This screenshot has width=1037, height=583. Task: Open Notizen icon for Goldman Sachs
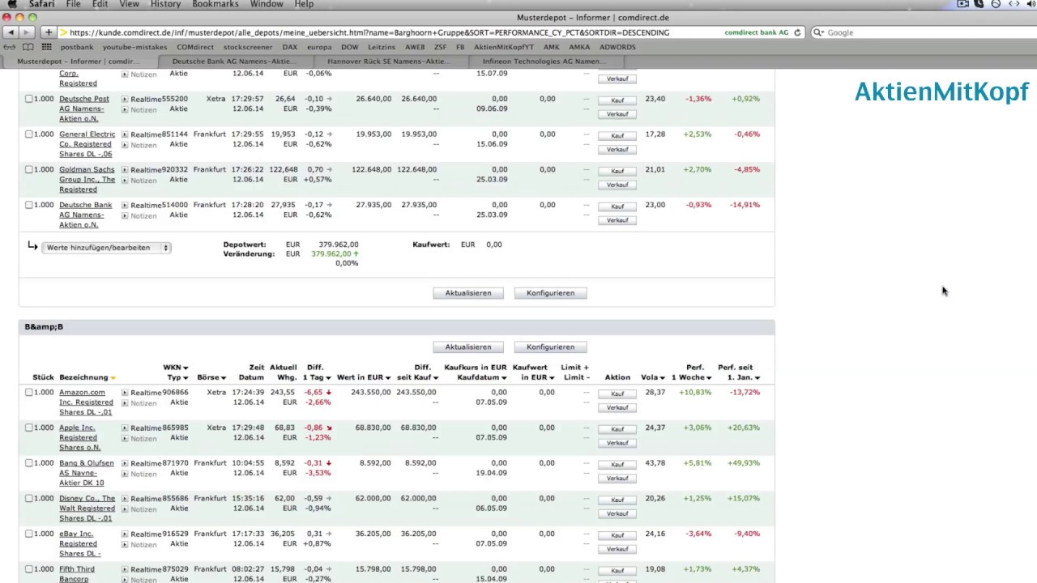tap(125, 181)
